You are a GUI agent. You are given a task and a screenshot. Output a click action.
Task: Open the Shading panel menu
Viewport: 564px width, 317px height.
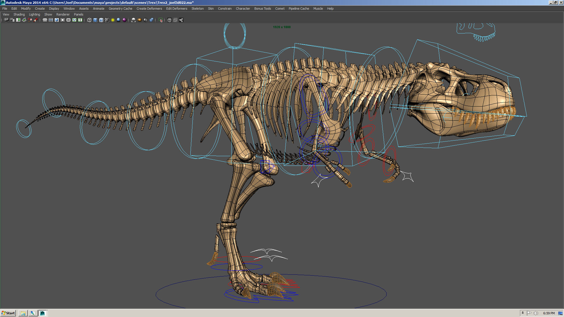tap(19, 14)
